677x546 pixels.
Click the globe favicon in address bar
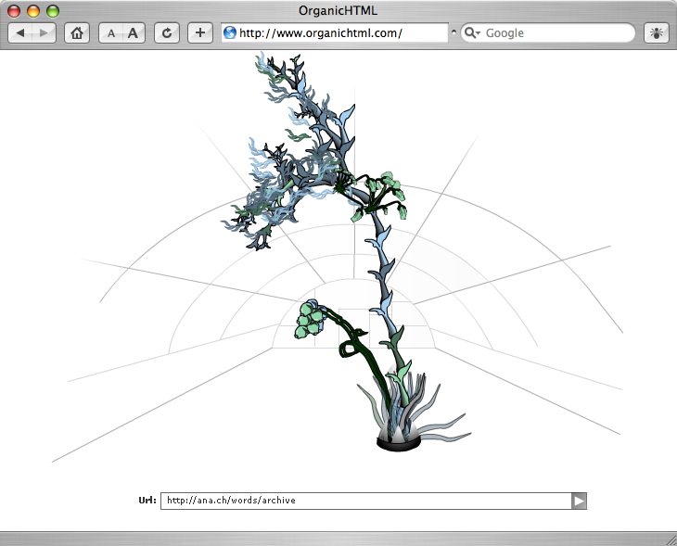pos(230,33)
